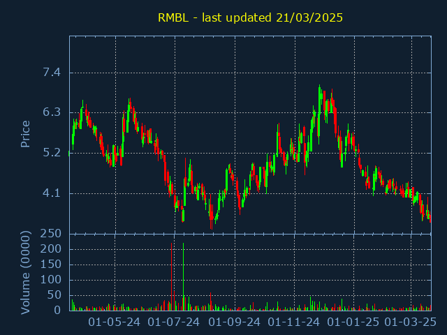Click the date label 01-03-25
This screenshot has height=335, width=447.
pos(411,322)
